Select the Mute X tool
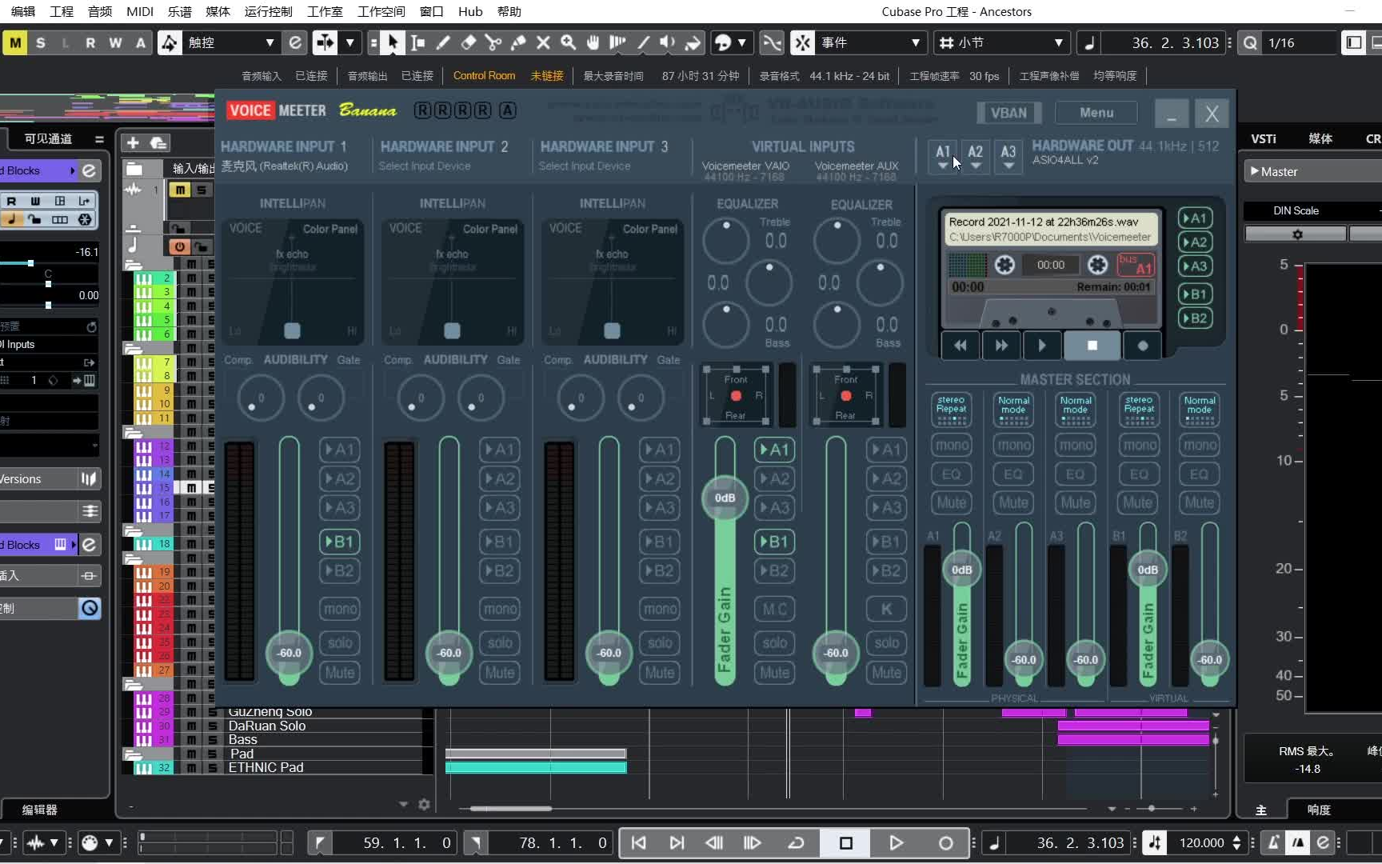1382x864 pixels. pyautogui.click(x=543, y=42)
